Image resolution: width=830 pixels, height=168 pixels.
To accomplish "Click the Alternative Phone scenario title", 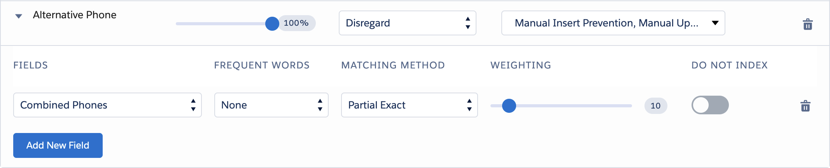I will tap(75, 15).
